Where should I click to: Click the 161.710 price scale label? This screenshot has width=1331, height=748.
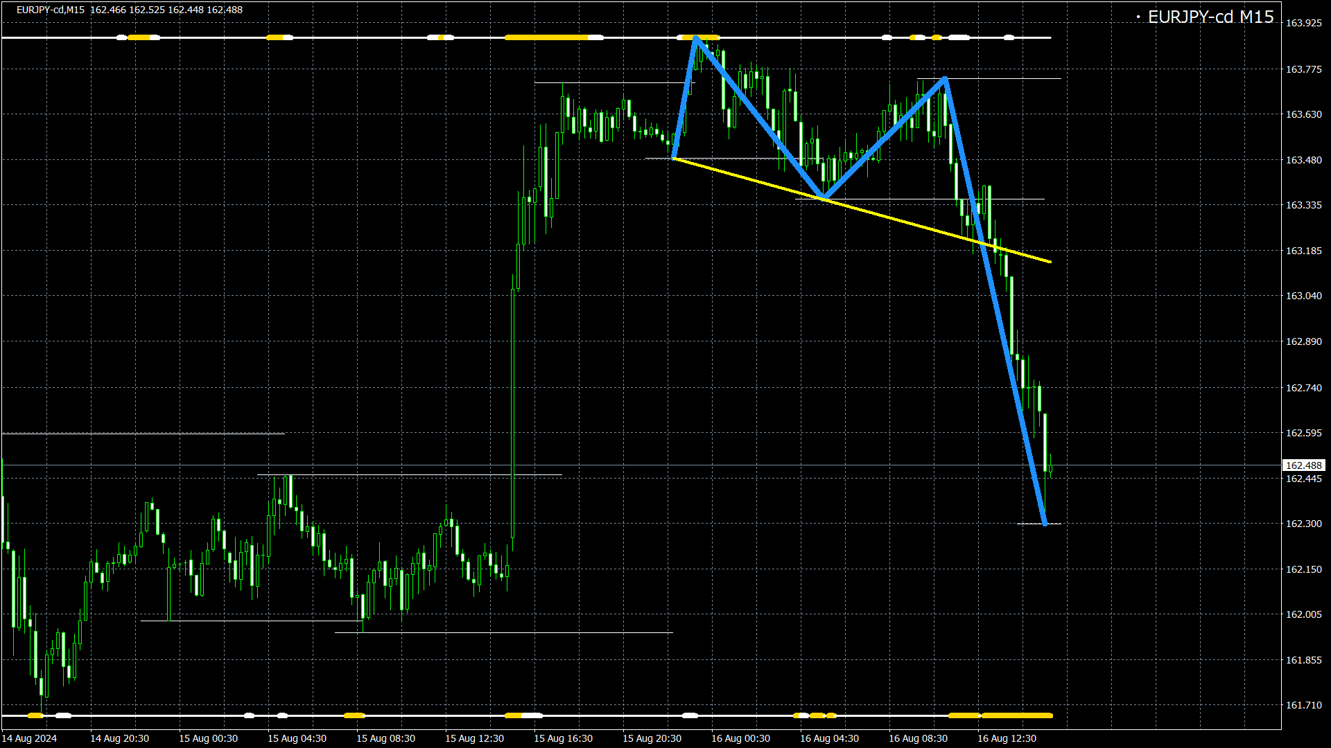(x=1303, y=705)
